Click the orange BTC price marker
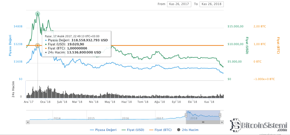Viewport: 290px width, 135px height. 38,46
